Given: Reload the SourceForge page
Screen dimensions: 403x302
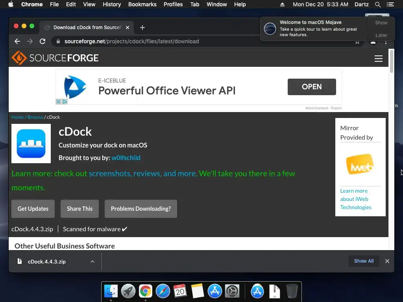Looking at the screenshot, I should coord(43,41).
